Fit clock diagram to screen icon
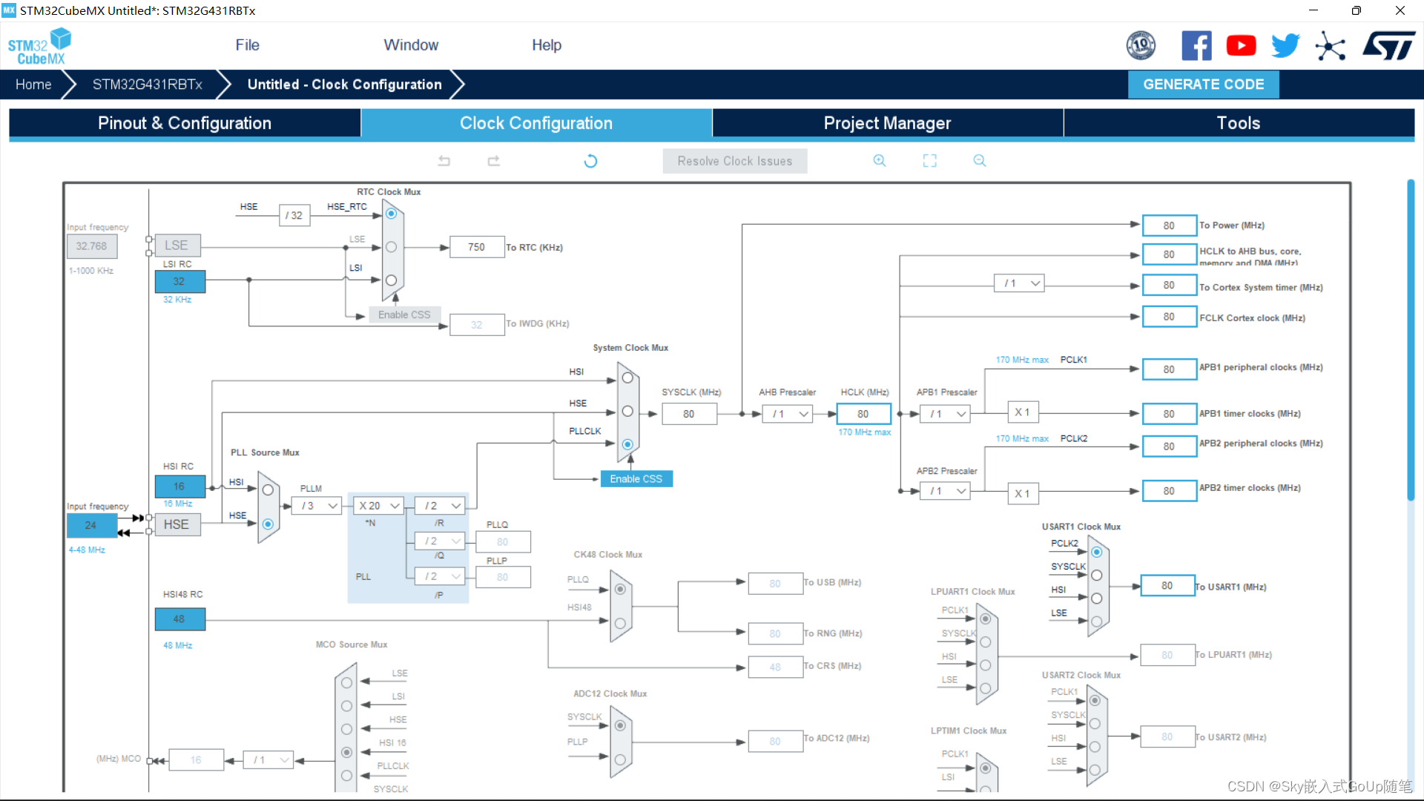The width and height of the screenshot is (1424, 801). pyautogui.click(x=930, y=161)
